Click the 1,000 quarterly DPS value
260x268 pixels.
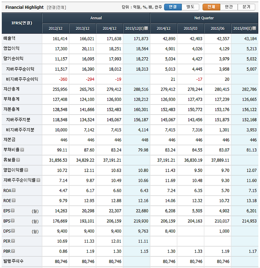224,231
